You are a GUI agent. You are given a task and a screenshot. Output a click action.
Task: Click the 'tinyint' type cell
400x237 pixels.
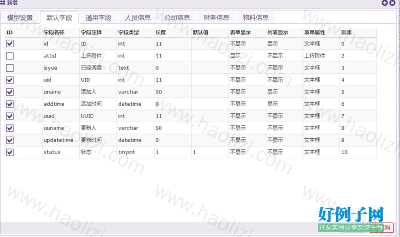pyautogui.click(x=135, y=152)
